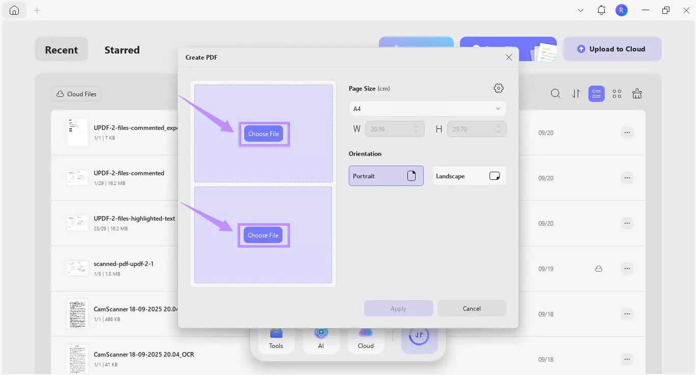The width and height of the screenshot is (696, 375).
Task: Click Upload to Cloud
Action: 612,48
